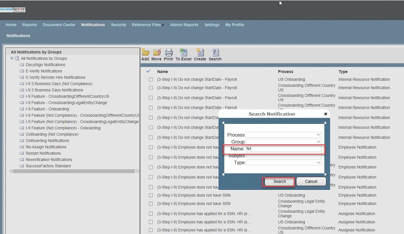Click the Subject input field

(284, 156)
